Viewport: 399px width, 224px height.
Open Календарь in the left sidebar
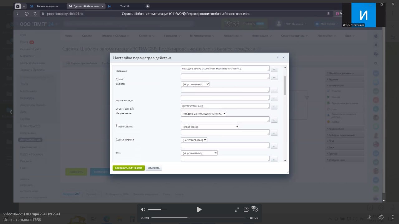coord(27,98)
